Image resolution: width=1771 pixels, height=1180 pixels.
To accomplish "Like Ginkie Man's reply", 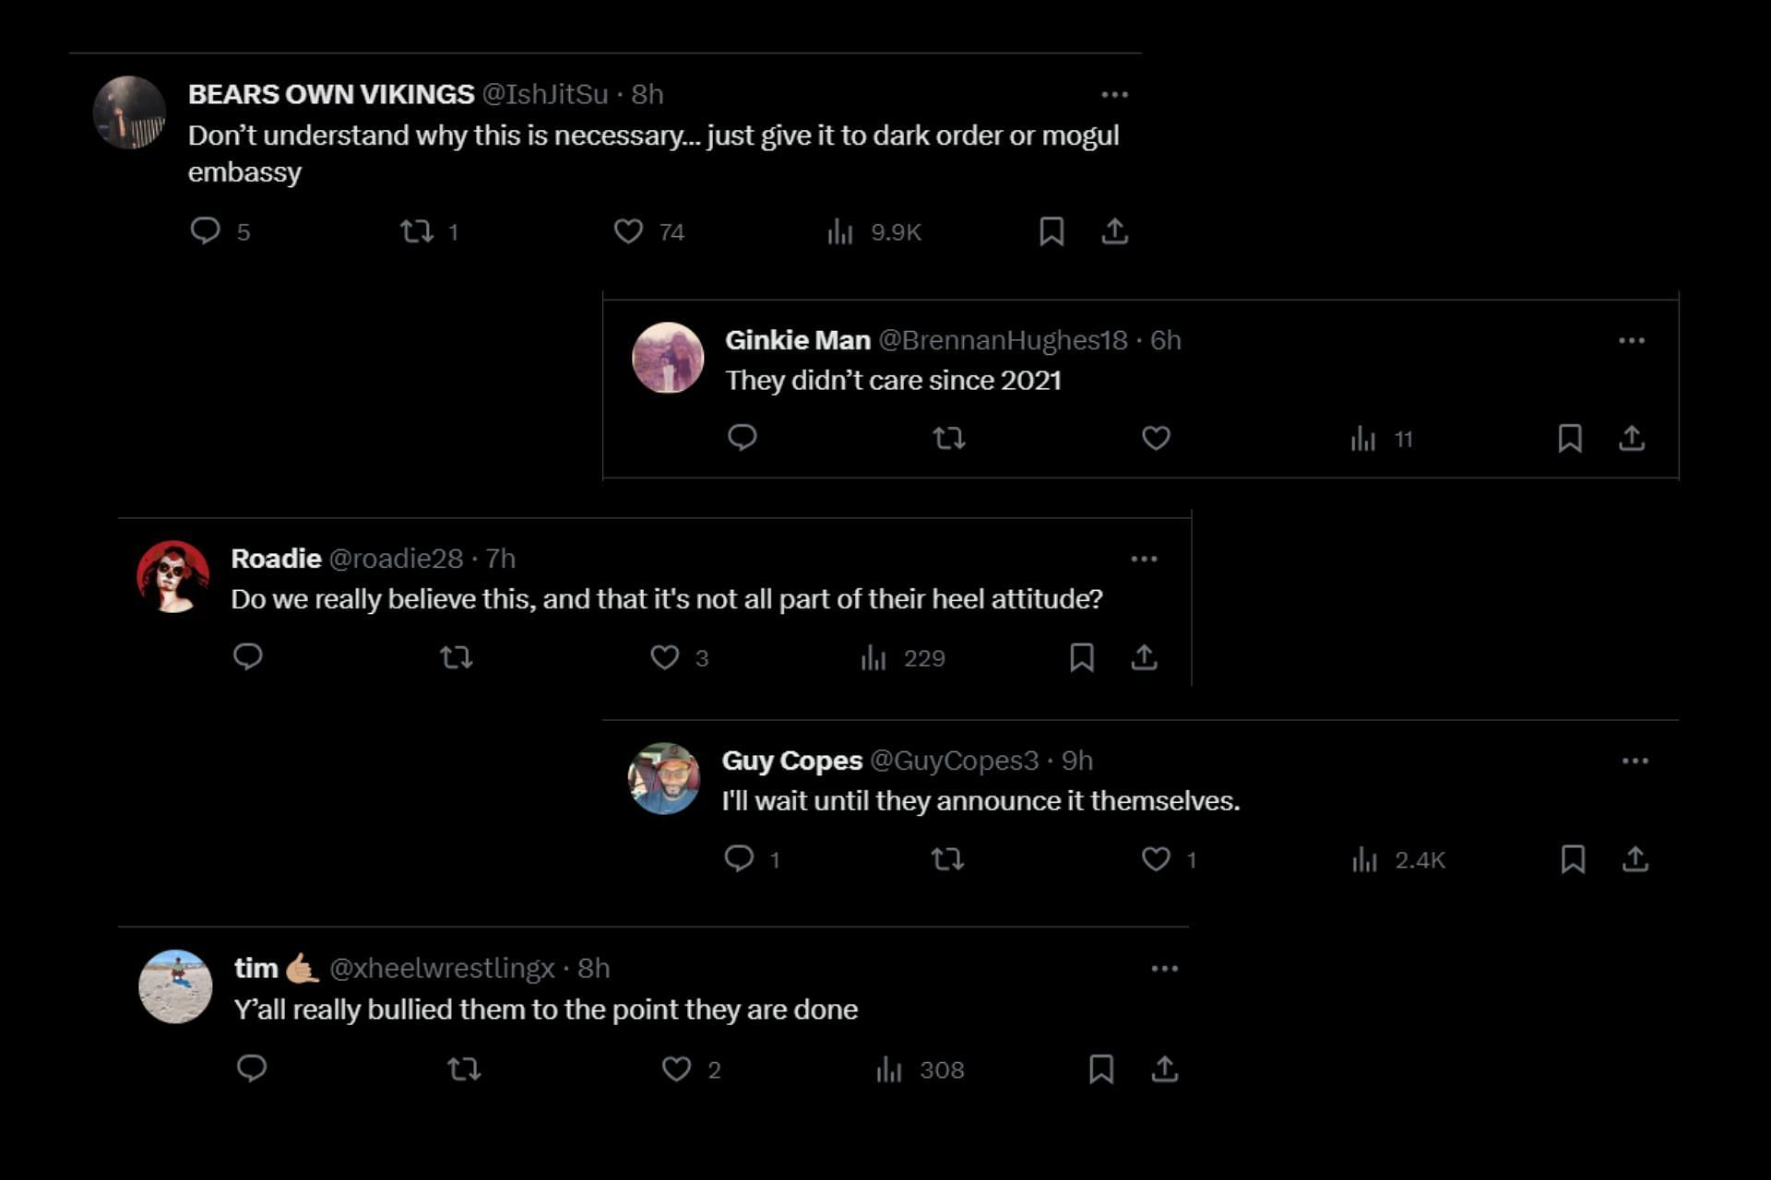I will 1156,438.
